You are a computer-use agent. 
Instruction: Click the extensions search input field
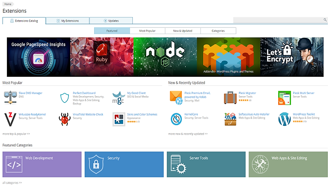[278, 20]
